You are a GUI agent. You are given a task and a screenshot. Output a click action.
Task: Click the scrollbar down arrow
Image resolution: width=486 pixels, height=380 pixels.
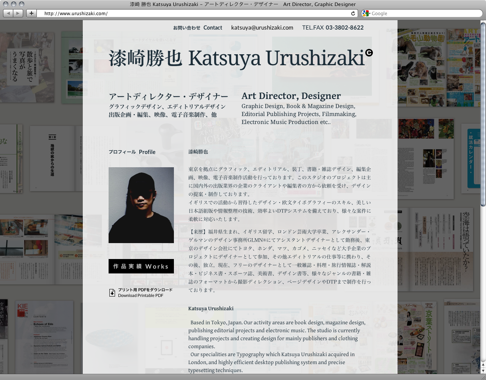483,371
